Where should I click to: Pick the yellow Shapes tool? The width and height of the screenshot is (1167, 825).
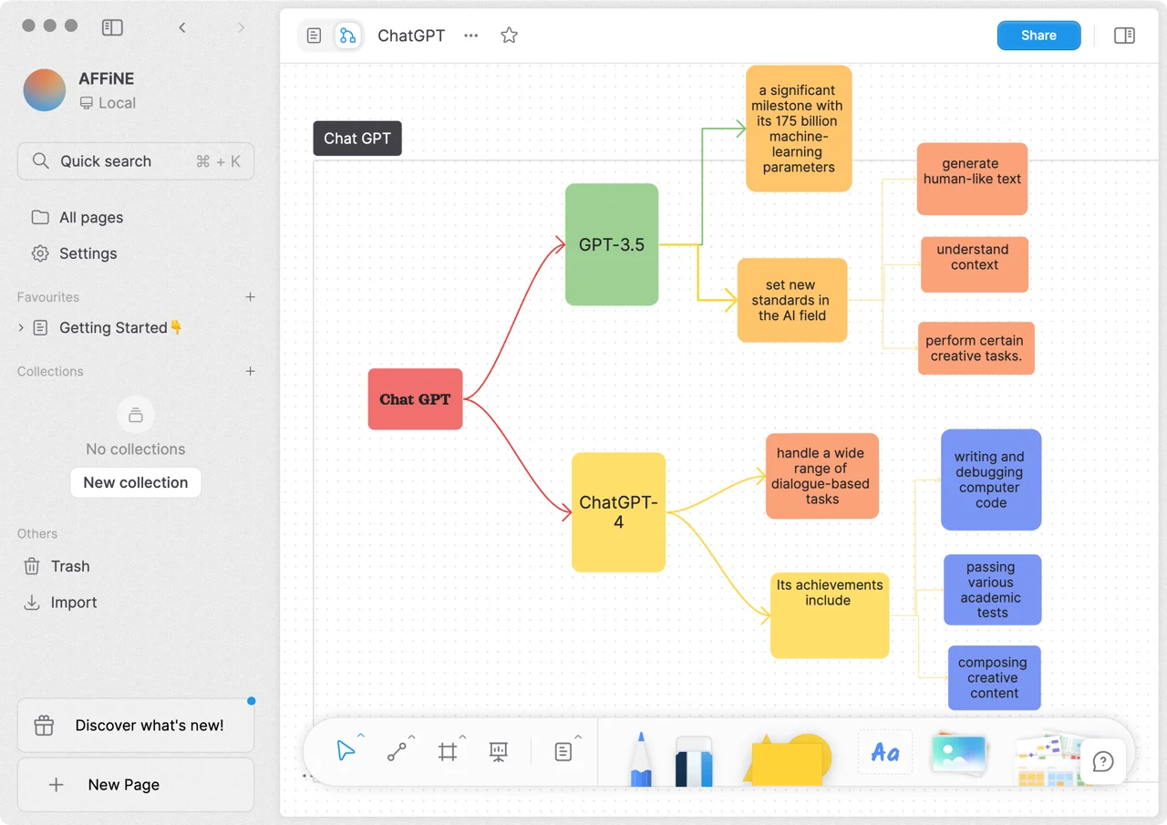[788, 758]
